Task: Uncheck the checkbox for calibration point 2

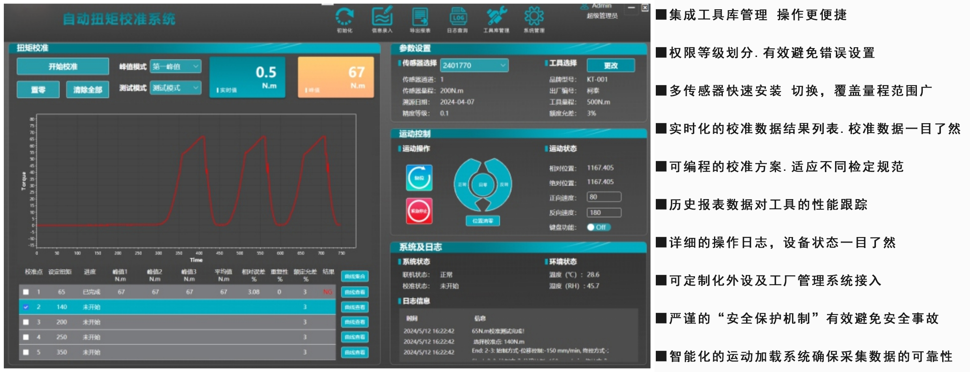Action: [26, 307]
